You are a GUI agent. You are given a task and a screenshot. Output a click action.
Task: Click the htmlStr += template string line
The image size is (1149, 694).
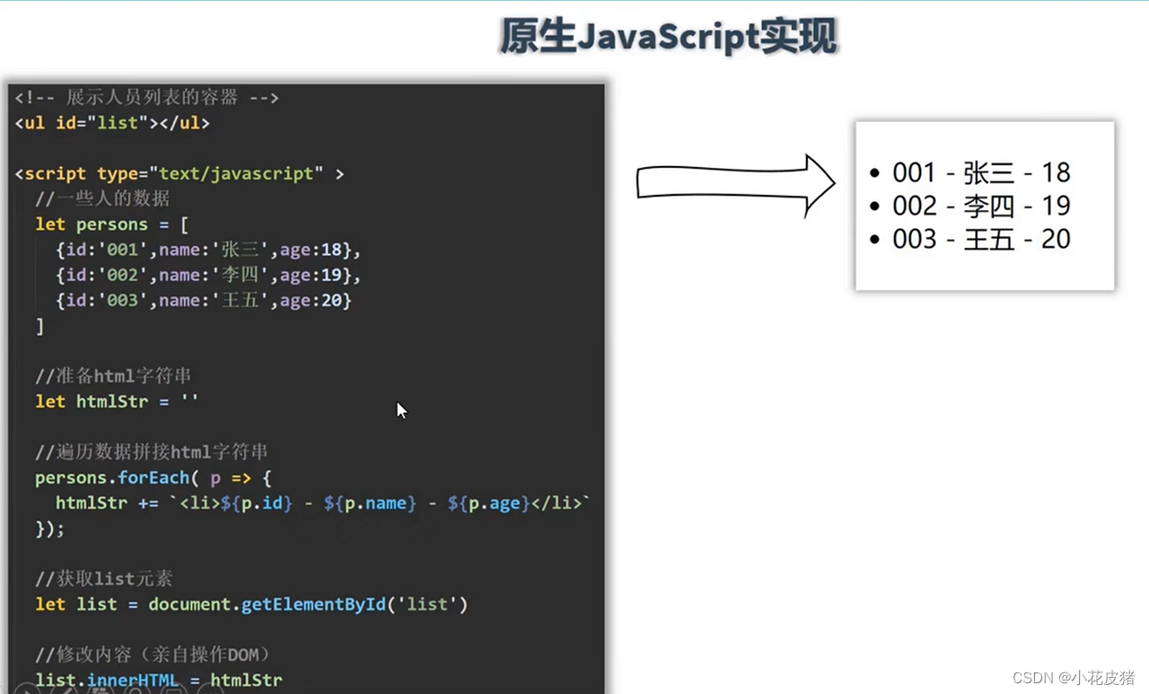(323, 503)
